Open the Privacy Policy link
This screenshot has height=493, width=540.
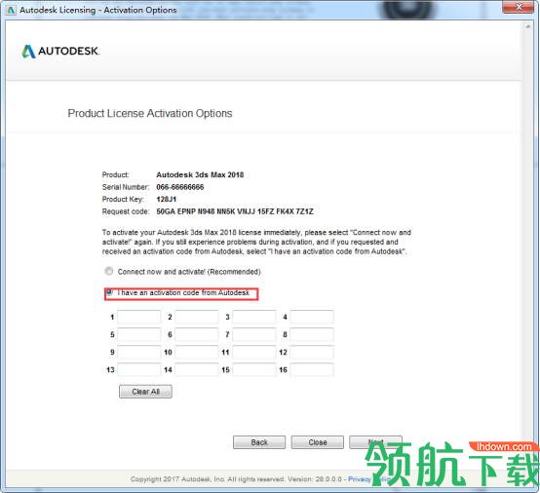pos(369,479)
